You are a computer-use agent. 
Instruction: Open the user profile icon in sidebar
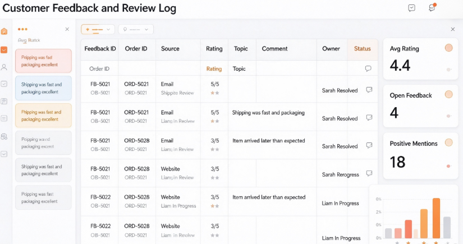coord(4,67)
